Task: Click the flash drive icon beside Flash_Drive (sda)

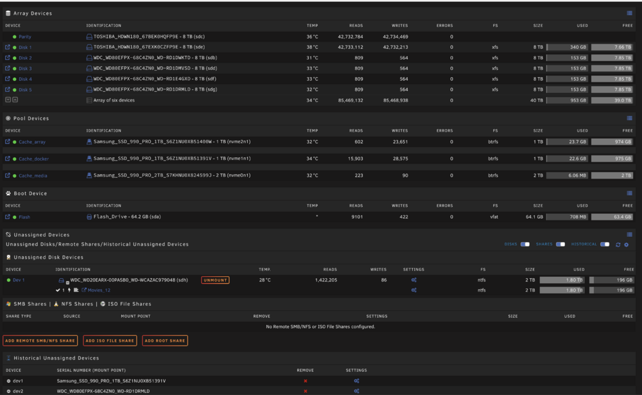Action: pos(89,216)
